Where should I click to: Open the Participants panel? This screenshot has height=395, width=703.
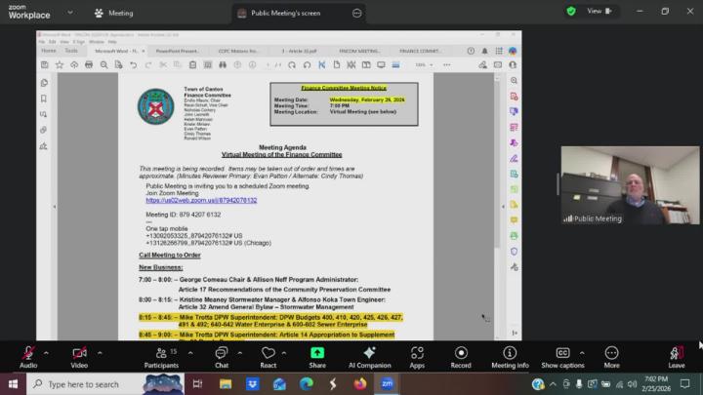pos(161,355)
